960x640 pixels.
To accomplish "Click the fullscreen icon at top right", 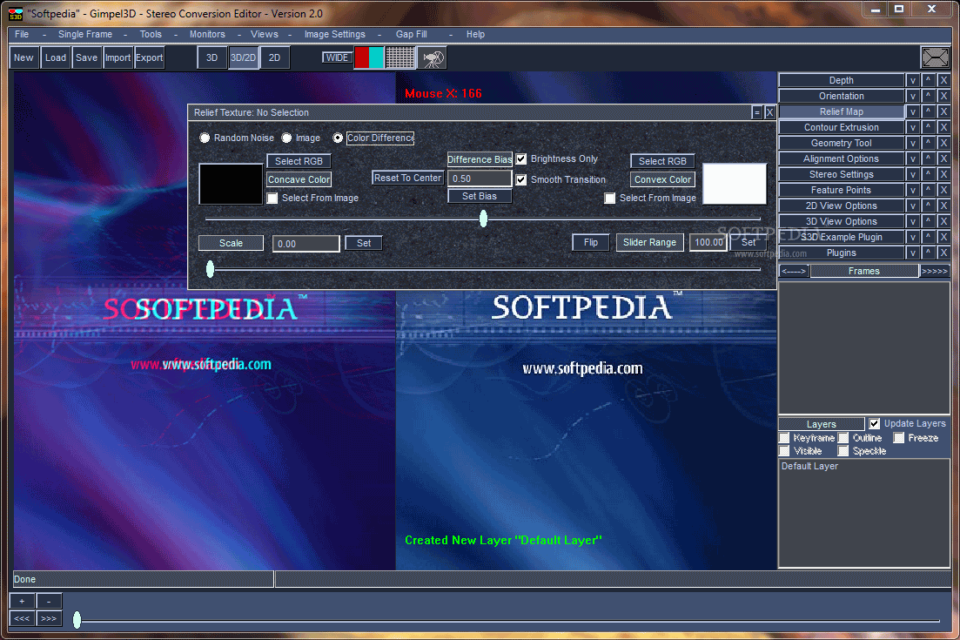I will tap(935, 57).
